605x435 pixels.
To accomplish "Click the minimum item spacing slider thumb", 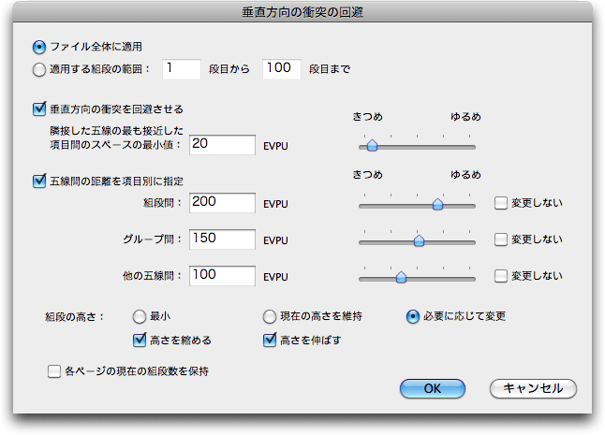I will click(x=372, y=145).
